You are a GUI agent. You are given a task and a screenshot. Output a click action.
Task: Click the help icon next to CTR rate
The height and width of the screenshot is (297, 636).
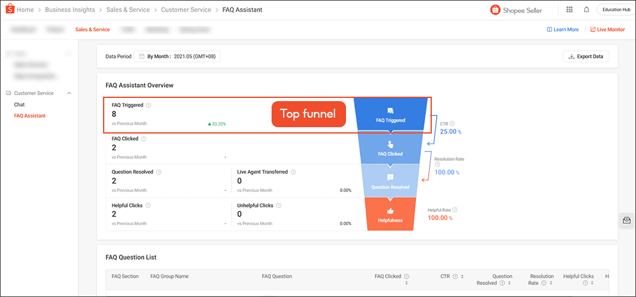pyautogui.click(x=452, y=124)
